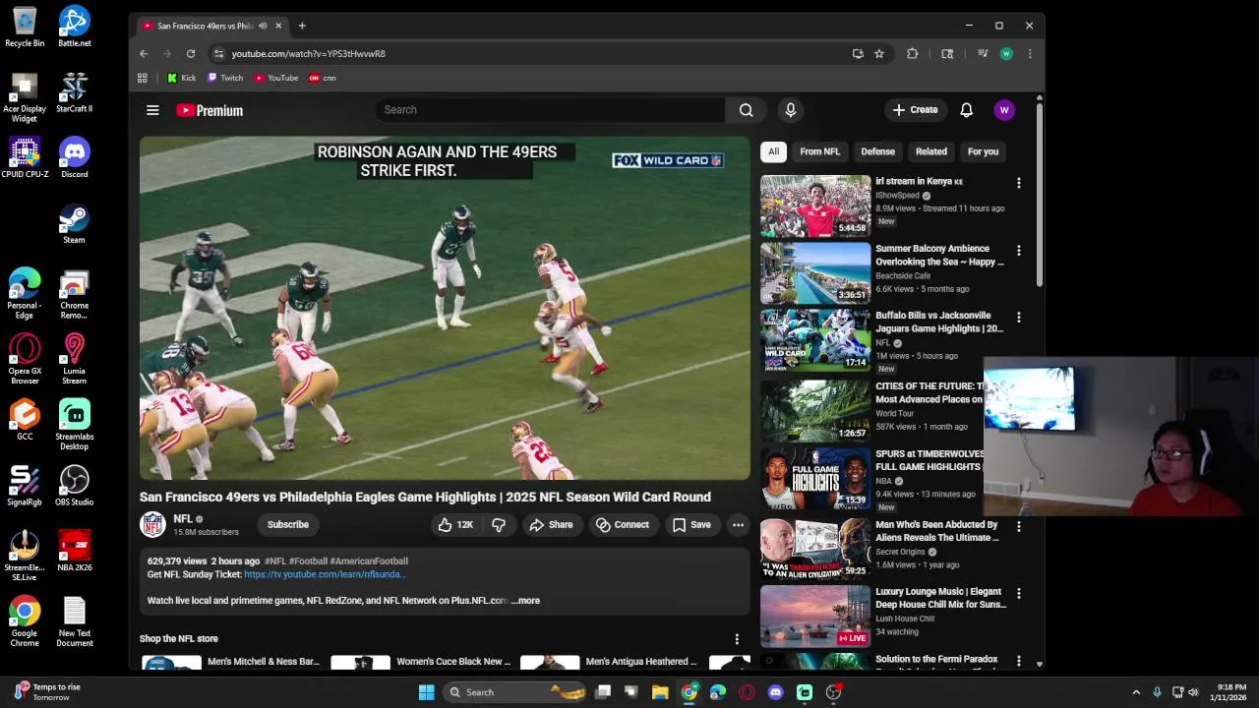
Task: Reload the page in Chrome
Action: click(191, 54)
